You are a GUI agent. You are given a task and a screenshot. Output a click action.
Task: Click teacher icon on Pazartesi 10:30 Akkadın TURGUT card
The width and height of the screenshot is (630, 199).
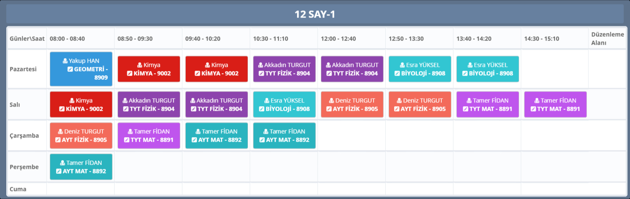point(260,65)
